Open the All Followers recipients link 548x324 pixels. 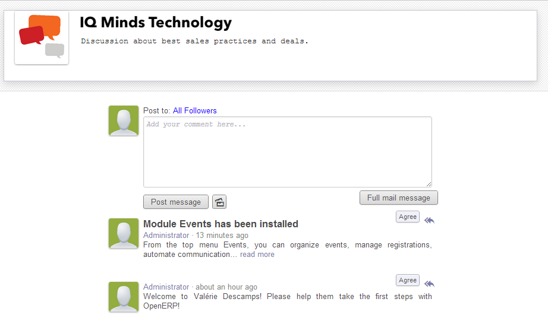click(195, 110)
